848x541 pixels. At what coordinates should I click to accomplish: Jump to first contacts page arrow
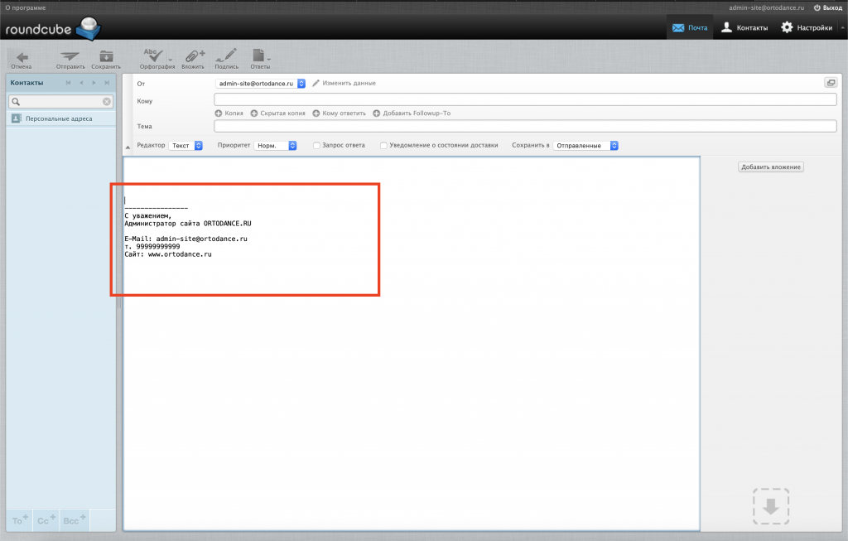(68, 83)
